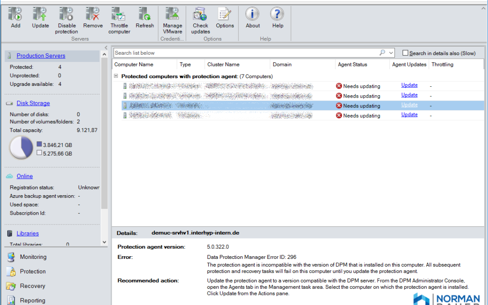Image resolution: width=488 pixels, height=305 pixels.
Task: Click the Remove server toolbar icon
Action: tap(93, 14)
